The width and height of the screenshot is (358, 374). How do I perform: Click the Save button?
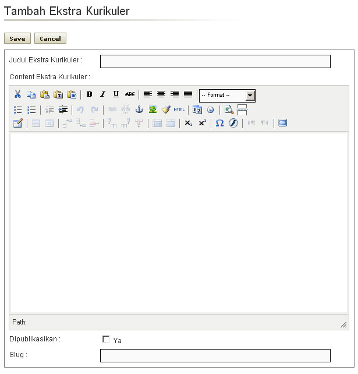pyautogui.click(x=17, y=38)
